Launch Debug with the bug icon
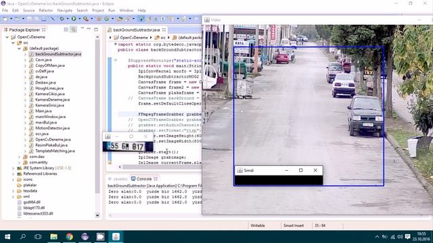 tap(62, 19)
